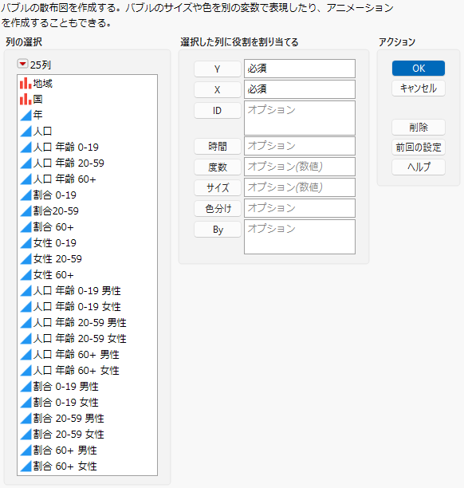This screenshot has width=464, height=488.
Task: Click the X required role box
Action: point(300,89)
